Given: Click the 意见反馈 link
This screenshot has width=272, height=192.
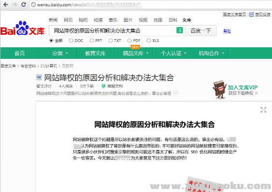Looking at the screenshot, I should pos(263,14).
